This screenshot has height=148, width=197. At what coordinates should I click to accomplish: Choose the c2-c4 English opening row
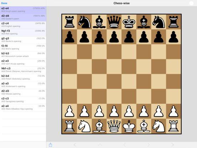(23, 25)
